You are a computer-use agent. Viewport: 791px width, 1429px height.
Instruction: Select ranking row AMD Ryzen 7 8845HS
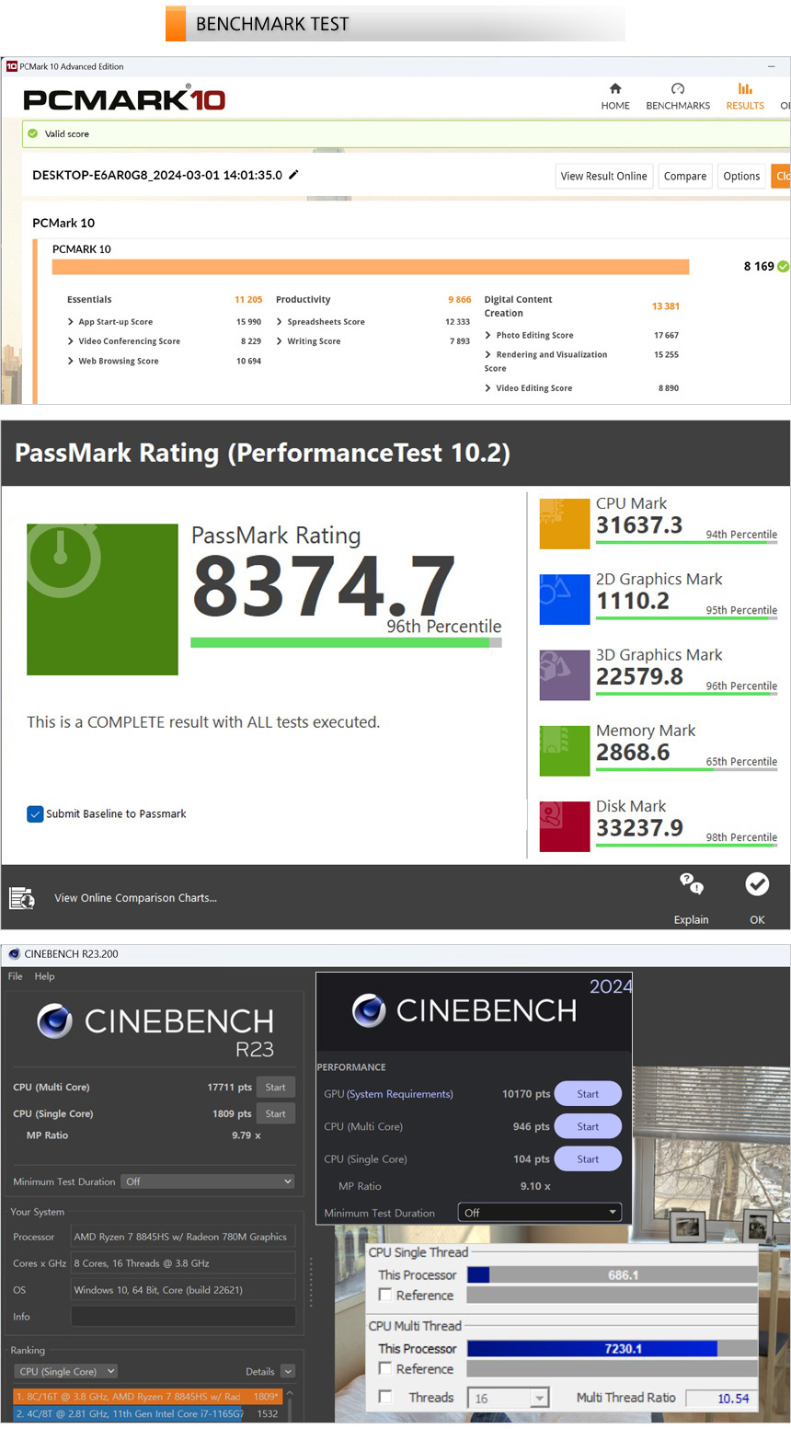[147, 1396]
